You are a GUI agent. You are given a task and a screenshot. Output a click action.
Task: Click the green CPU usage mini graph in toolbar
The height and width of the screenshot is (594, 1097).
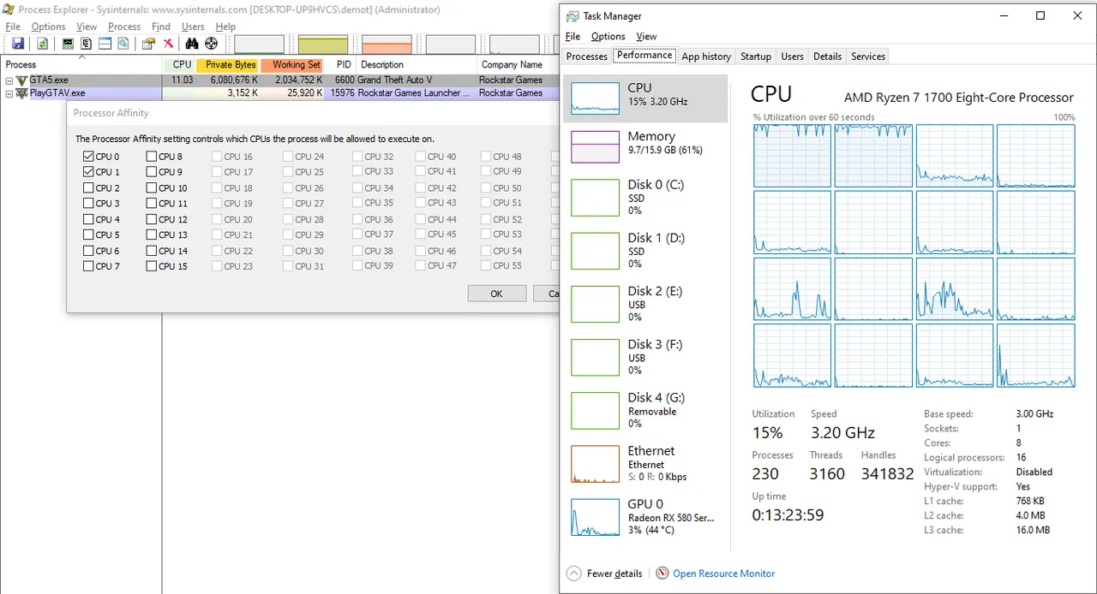[259, 45]
